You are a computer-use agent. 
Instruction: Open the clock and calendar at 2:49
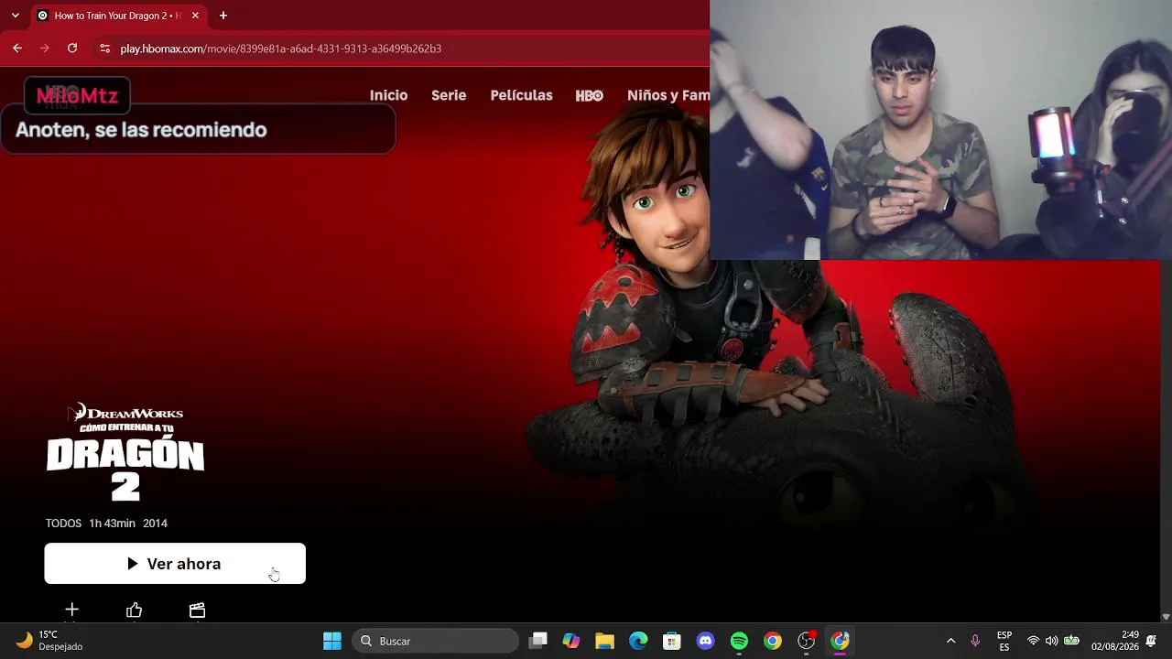click(x=1114, y=641)
